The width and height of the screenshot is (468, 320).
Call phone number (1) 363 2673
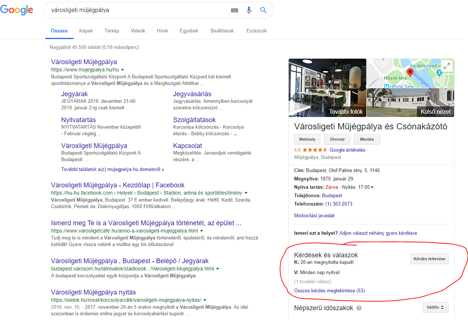(x=339, y=204)
